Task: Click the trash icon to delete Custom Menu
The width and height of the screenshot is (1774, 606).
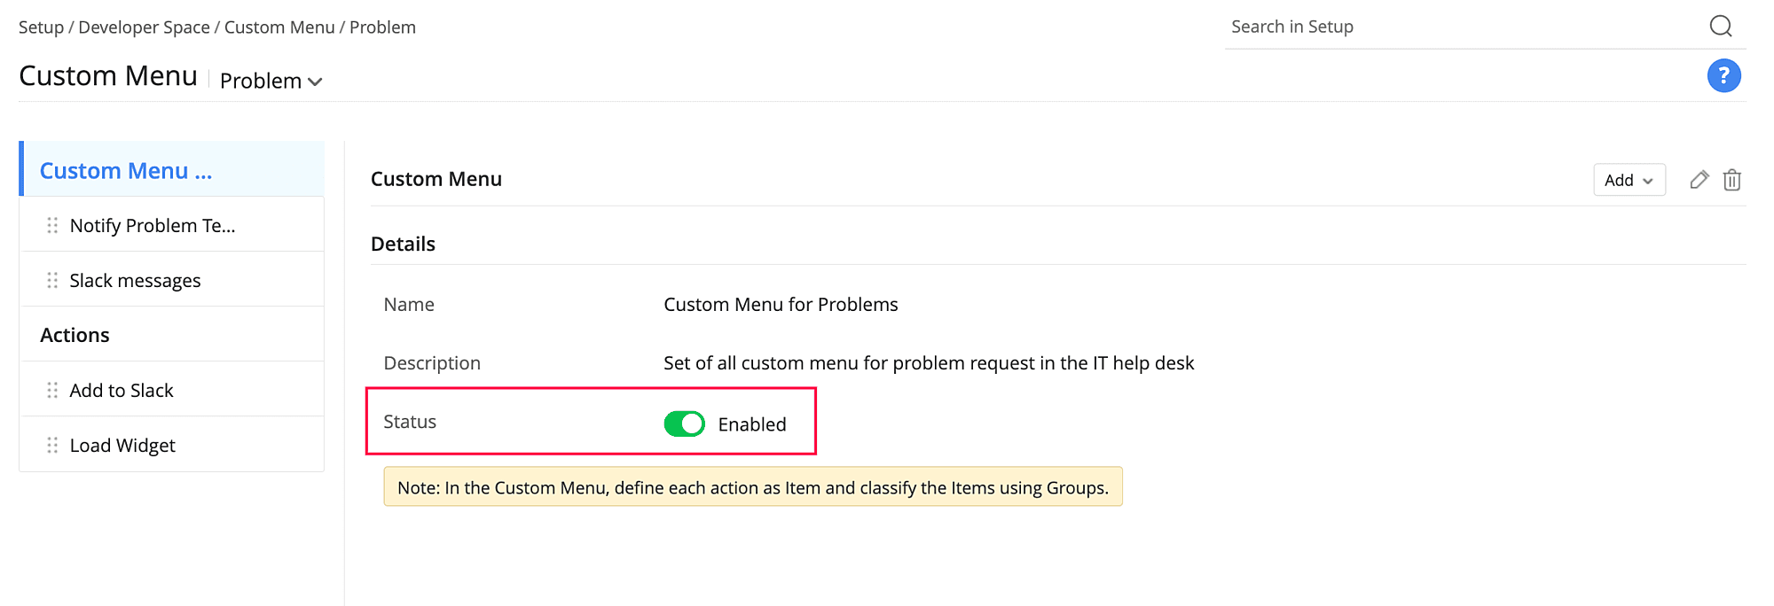Action: click(1731, 180)
